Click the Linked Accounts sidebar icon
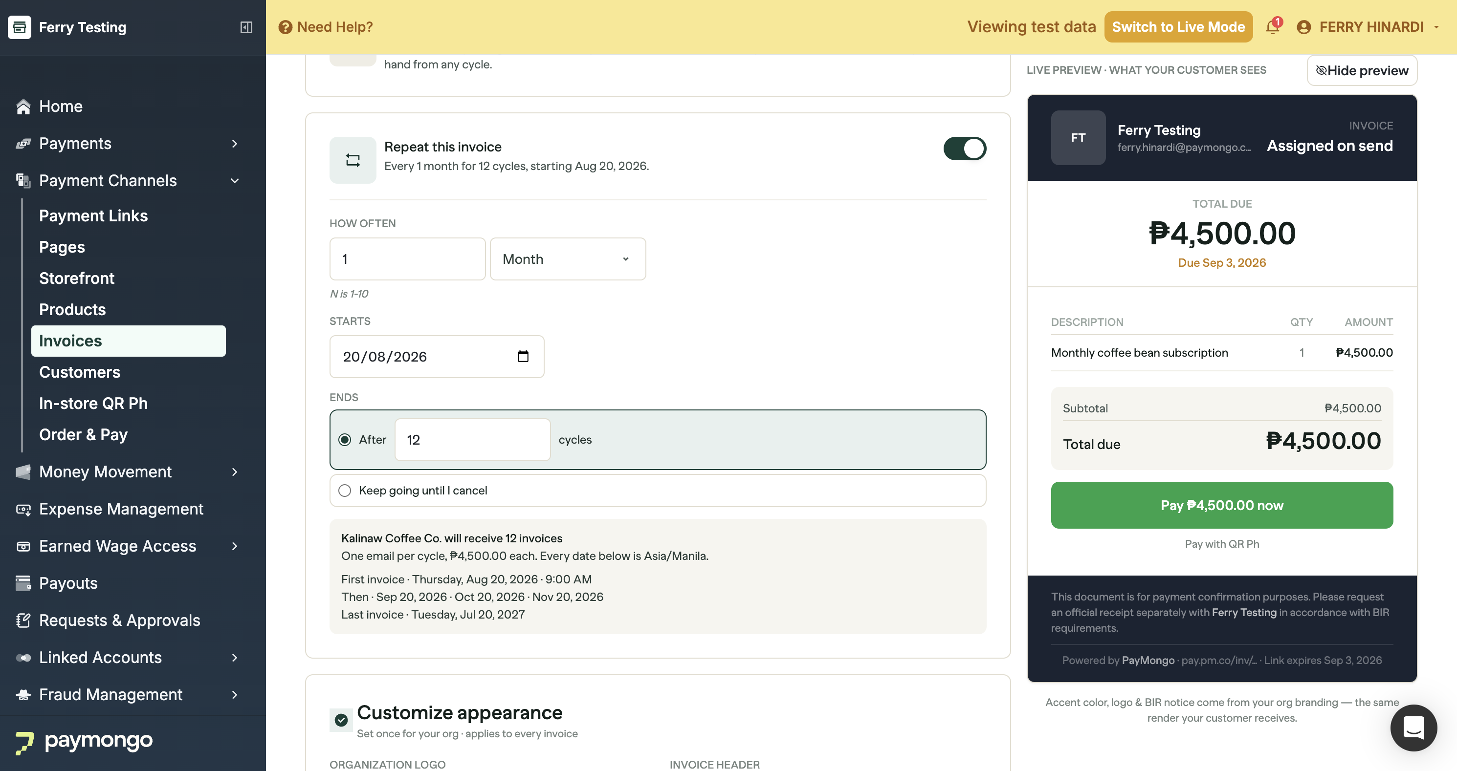Viewport: 1457px width, 771px height. tap(23, 657)
